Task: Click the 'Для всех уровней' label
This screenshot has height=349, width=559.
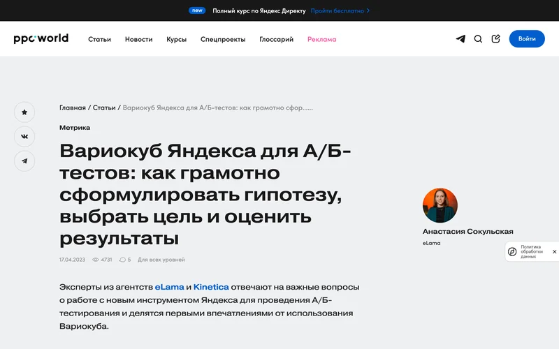Action: point(161,260)
